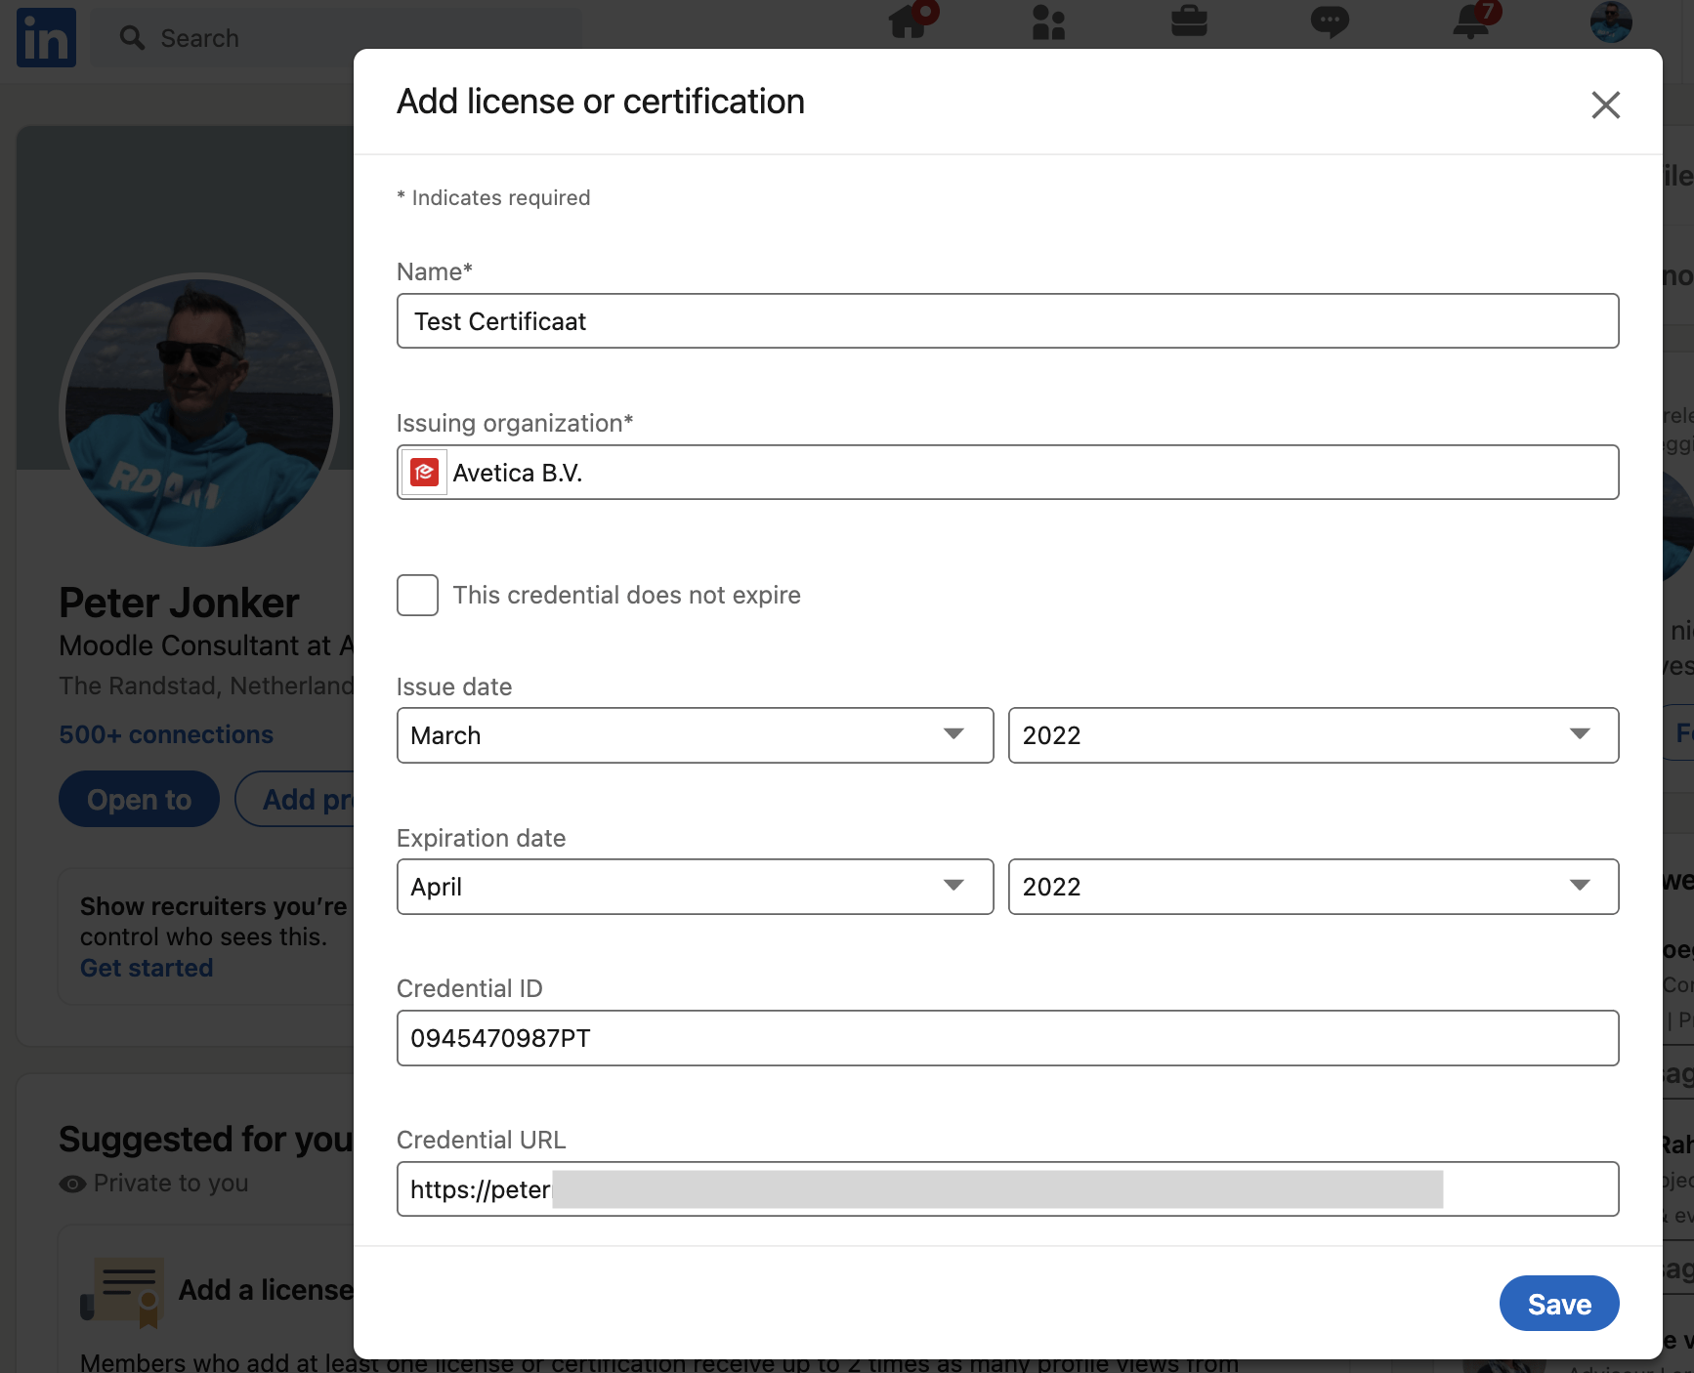This screenshot has height=1373, width=1694.
Task: Open the Expiration date month dropdown showing April
Action: (x=696, y=887)
